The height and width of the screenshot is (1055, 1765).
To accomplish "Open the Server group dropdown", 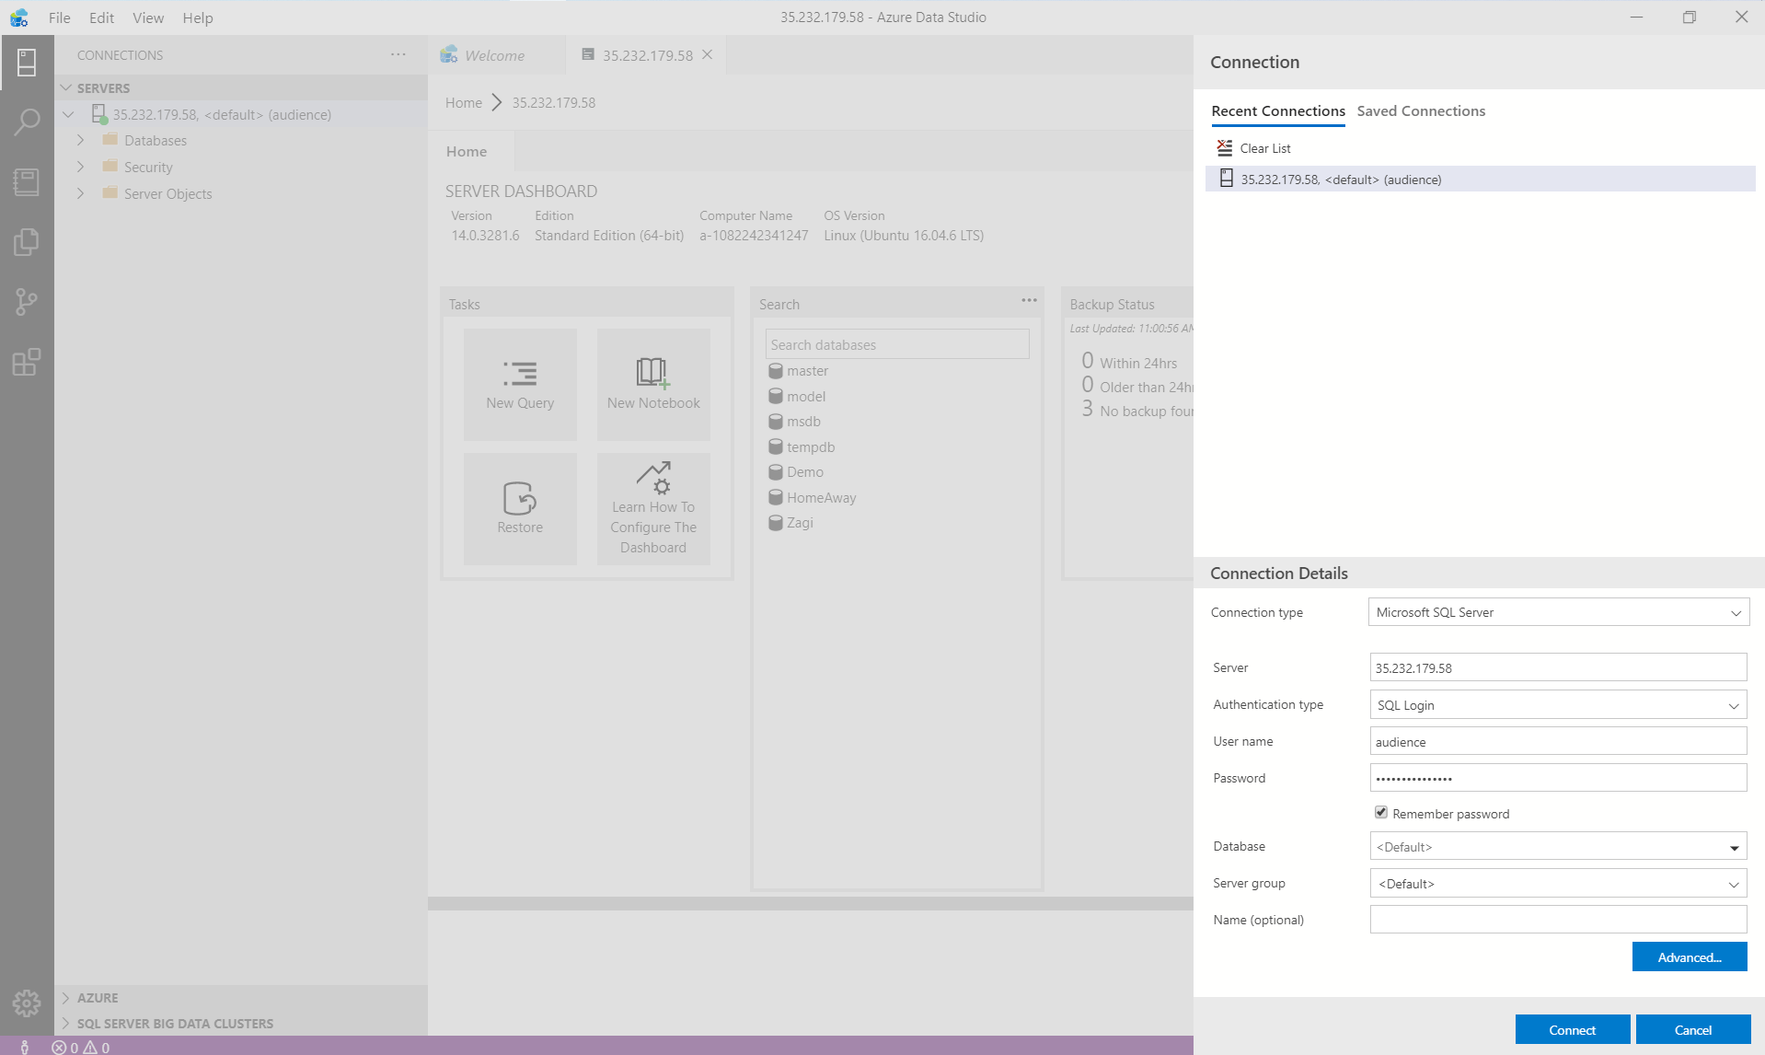I will (x=1559, y=884).
